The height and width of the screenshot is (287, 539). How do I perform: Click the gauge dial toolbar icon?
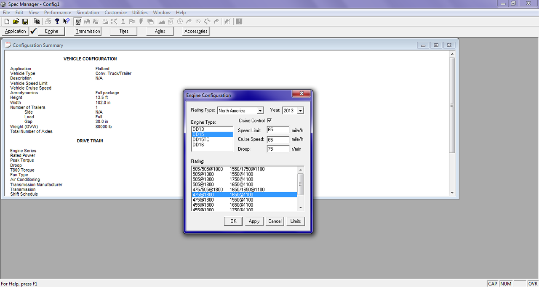(x=198, y=21)
